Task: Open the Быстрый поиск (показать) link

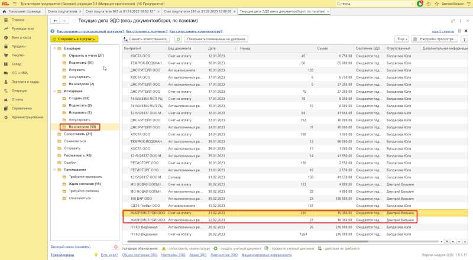Action: tap(70, 246)
